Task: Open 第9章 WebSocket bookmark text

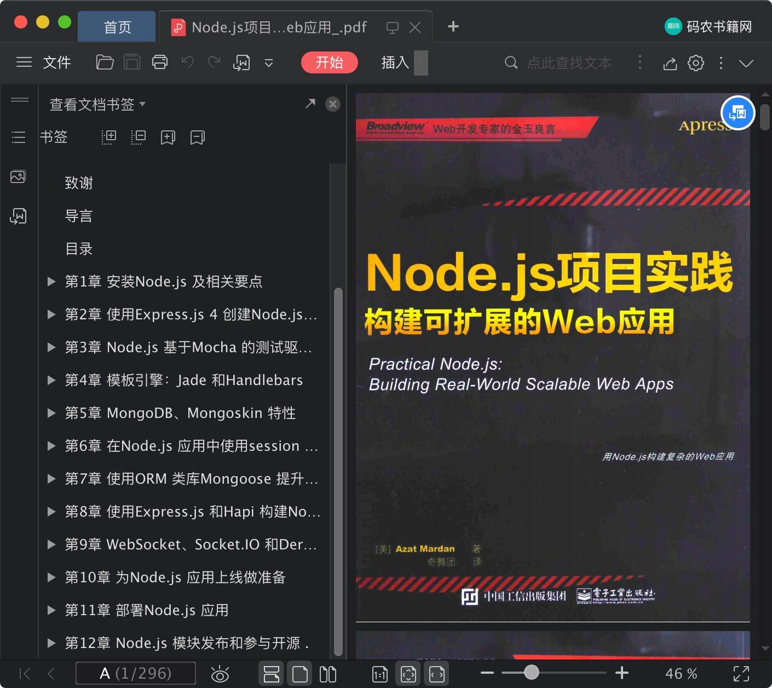Action: coord(191,544)
